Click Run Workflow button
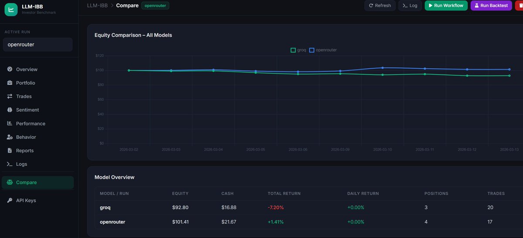523x238 pixels. point(446,6)
